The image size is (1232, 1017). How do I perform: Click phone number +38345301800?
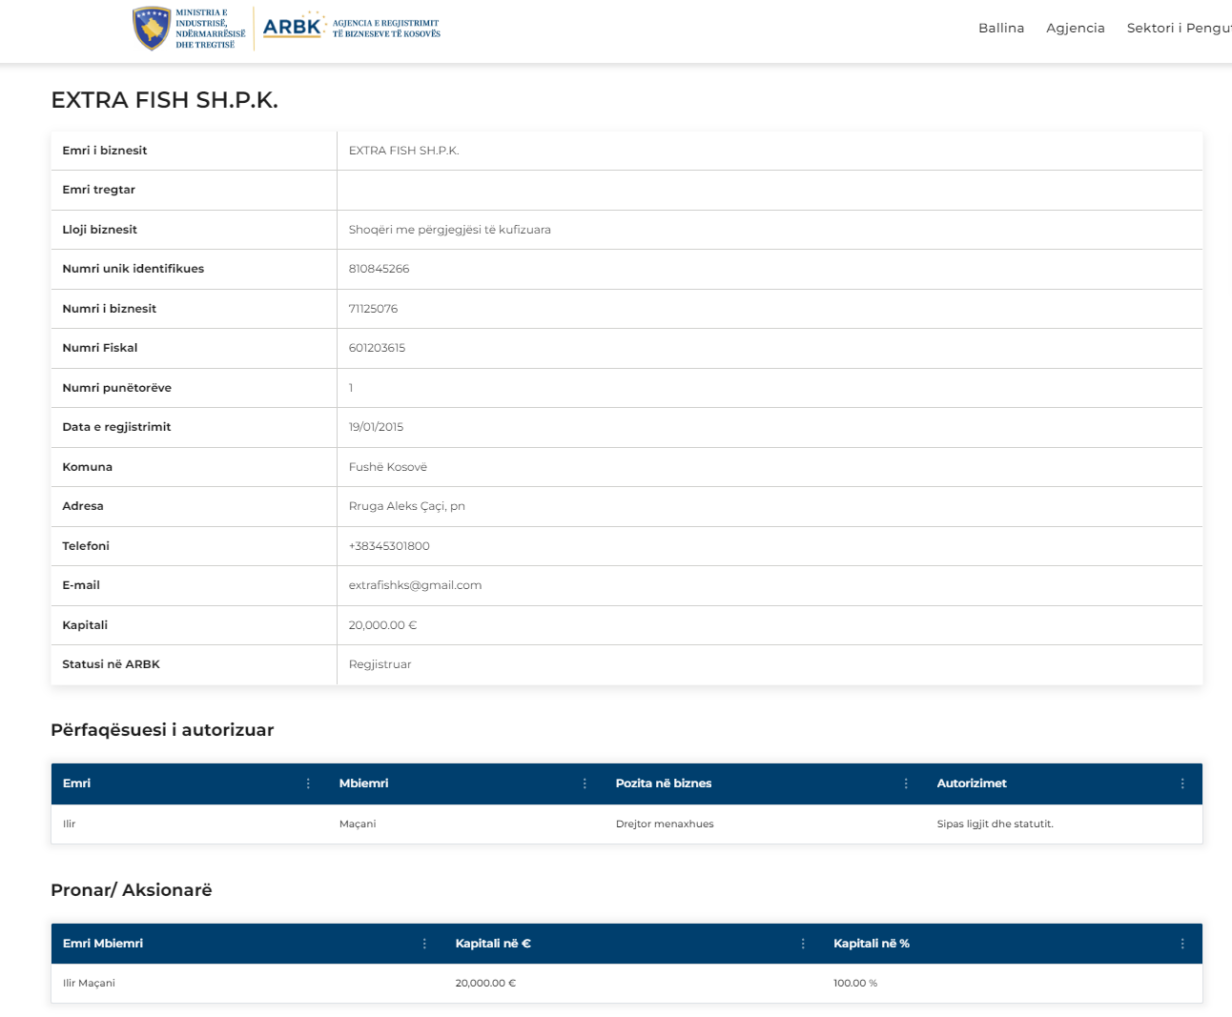[x=389, y=546]
